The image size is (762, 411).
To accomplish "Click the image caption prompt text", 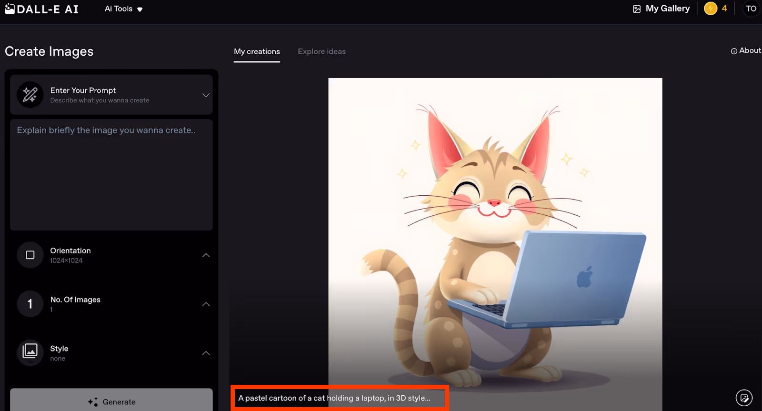I will pyautogui.click(x=334, y=398).
